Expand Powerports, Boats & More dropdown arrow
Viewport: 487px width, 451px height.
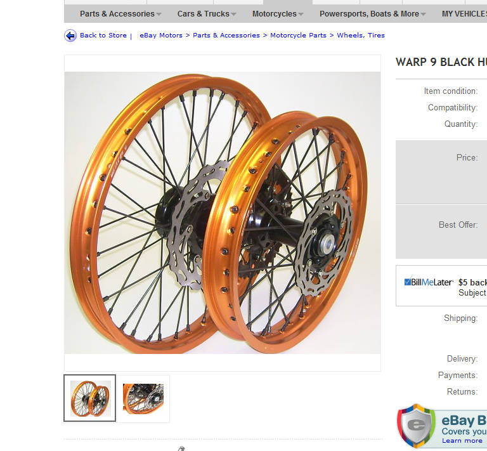423,15
